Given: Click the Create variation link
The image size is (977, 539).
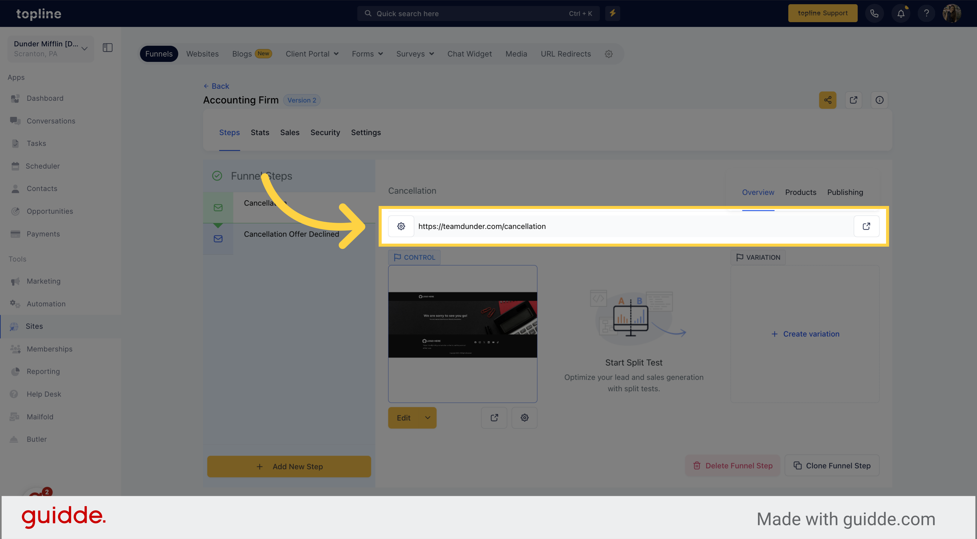Looking at the screenshot, I should click(806, 334).
